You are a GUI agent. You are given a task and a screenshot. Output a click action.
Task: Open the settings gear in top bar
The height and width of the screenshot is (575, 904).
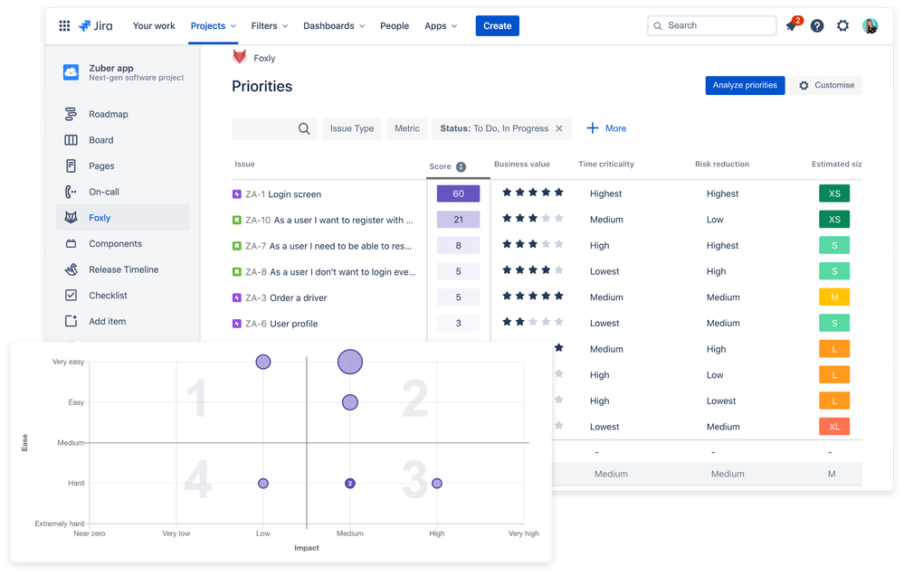pyautogui.click(x=842, y=26)
